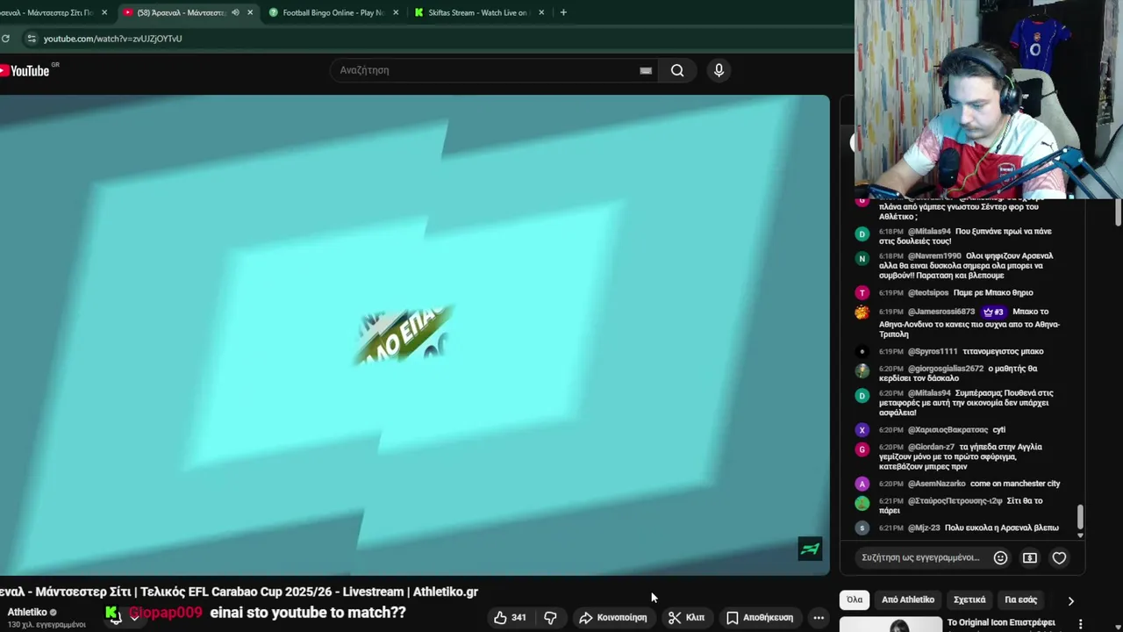This screenshot has width=1123, height=632.
Task: Start voice search with the microphone icon
Action: [x=719, y=70]
